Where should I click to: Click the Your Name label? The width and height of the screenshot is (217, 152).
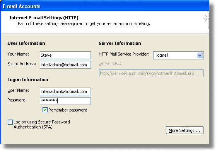(x=18, y=54)
